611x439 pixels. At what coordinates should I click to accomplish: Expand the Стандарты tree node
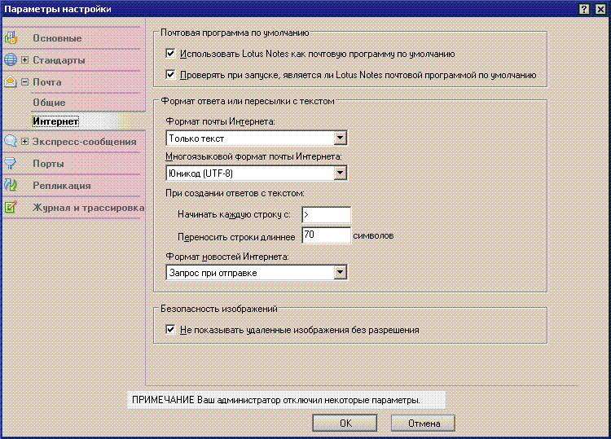24,60
